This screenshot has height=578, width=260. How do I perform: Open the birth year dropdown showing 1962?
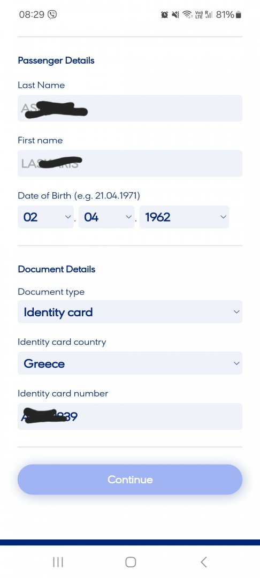point(184,217)
